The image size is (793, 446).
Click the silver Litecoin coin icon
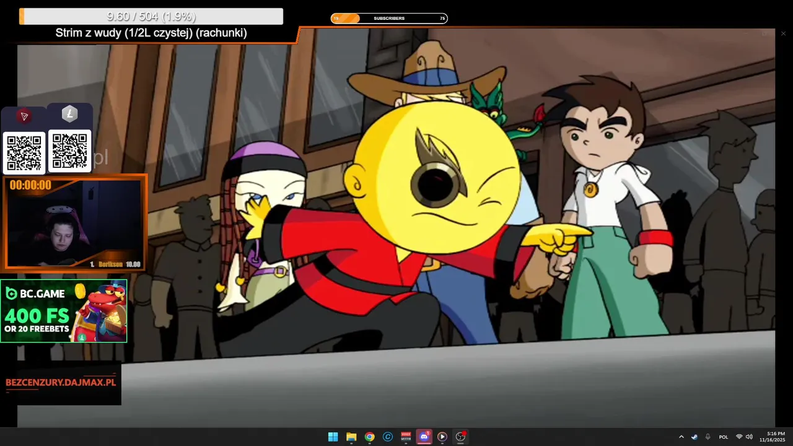tap(69, 113)
